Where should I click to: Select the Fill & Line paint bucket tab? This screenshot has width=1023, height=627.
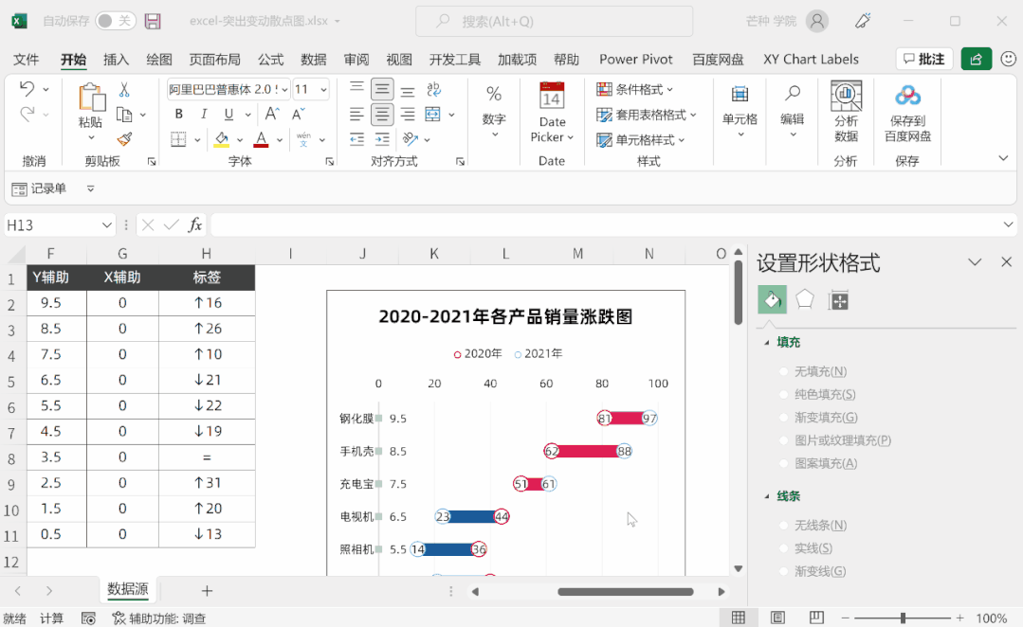pos(772,300)
